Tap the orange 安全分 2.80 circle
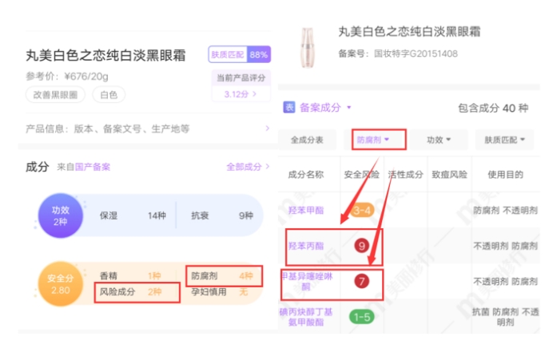 pyautogui.click(x=60, y=284)
